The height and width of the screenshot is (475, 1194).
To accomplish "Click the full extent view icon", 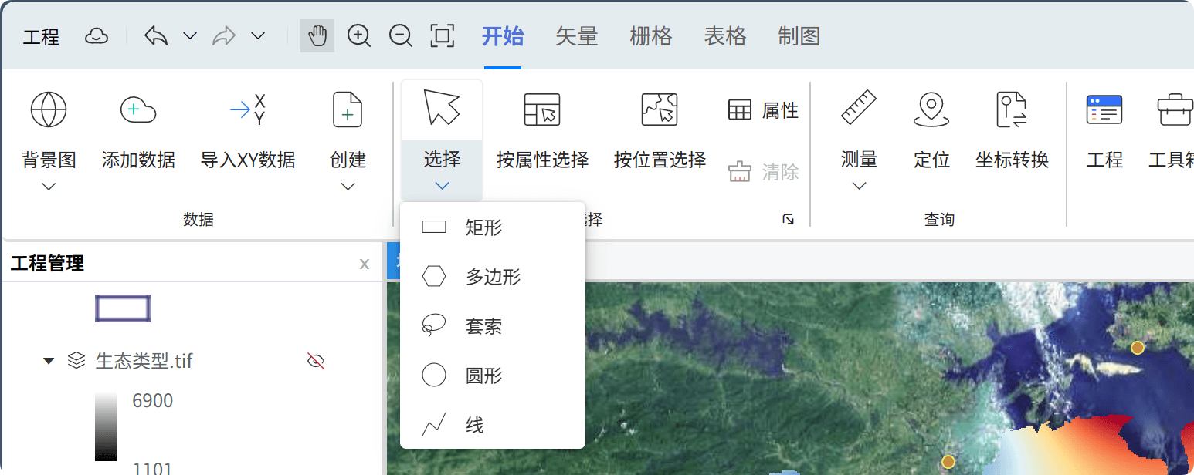I will [x=442, y=35].
